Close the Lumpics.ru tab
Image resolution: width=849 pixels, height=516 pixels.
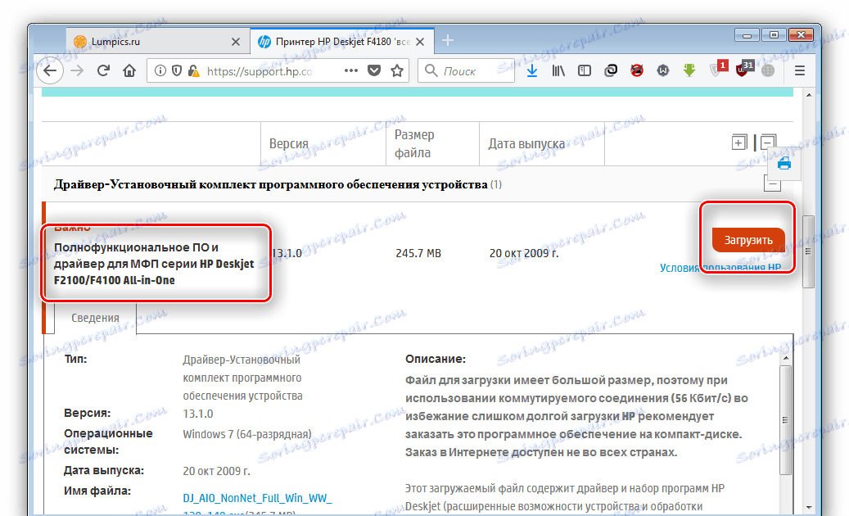click(x=236, y=42)
